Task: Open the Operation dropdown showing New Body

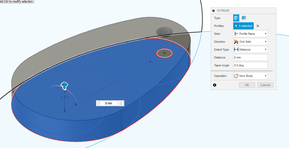Action: 251,76
